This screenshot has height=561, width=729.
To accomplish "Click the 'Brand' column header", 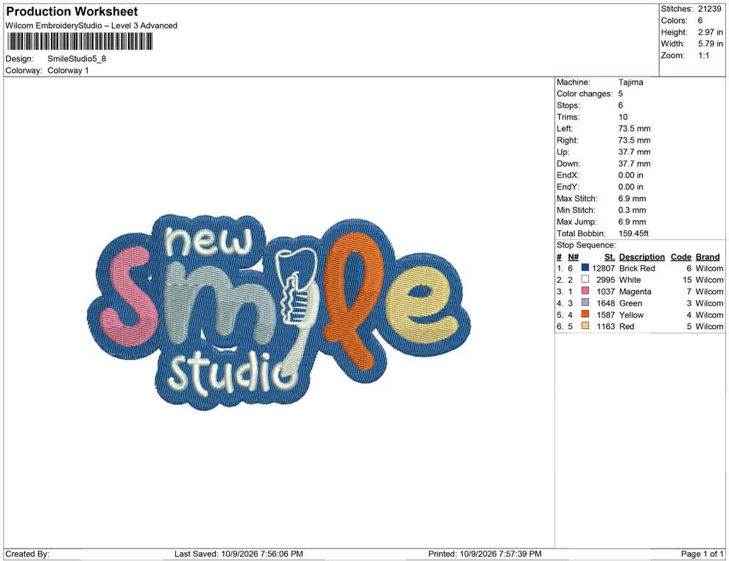I will point(708,257).
